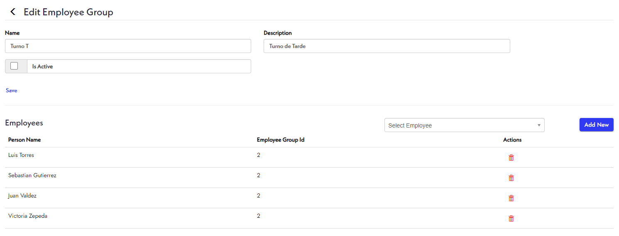This screenshot has width=619, height=236.
Task: Click the Save link
Action: pyautogui.click(x=12, y=90)
